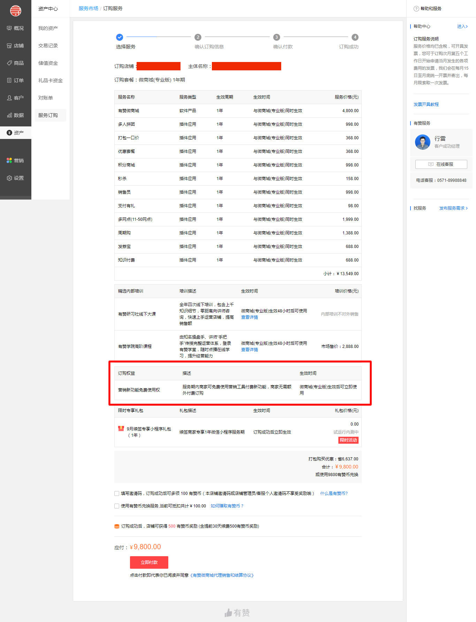Click 行雷 manager avatar
The width and height of the screenshot is (476, 622).
pos(423,142)
